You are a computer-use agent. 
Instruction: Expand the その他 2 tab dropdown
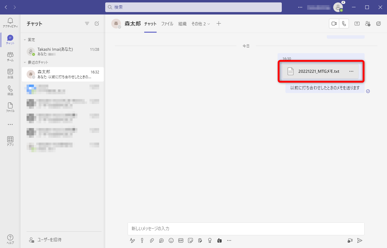[x=200, y=24]
